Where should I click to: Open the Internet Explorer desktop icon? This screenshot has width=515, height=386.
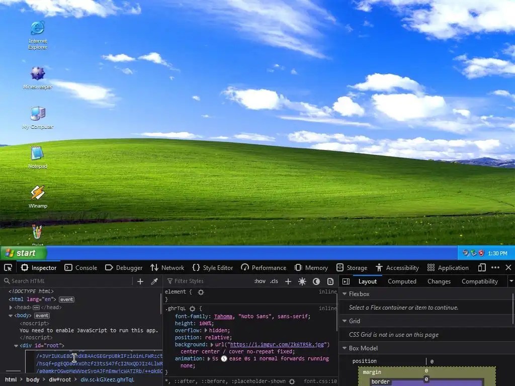(37, 35)
